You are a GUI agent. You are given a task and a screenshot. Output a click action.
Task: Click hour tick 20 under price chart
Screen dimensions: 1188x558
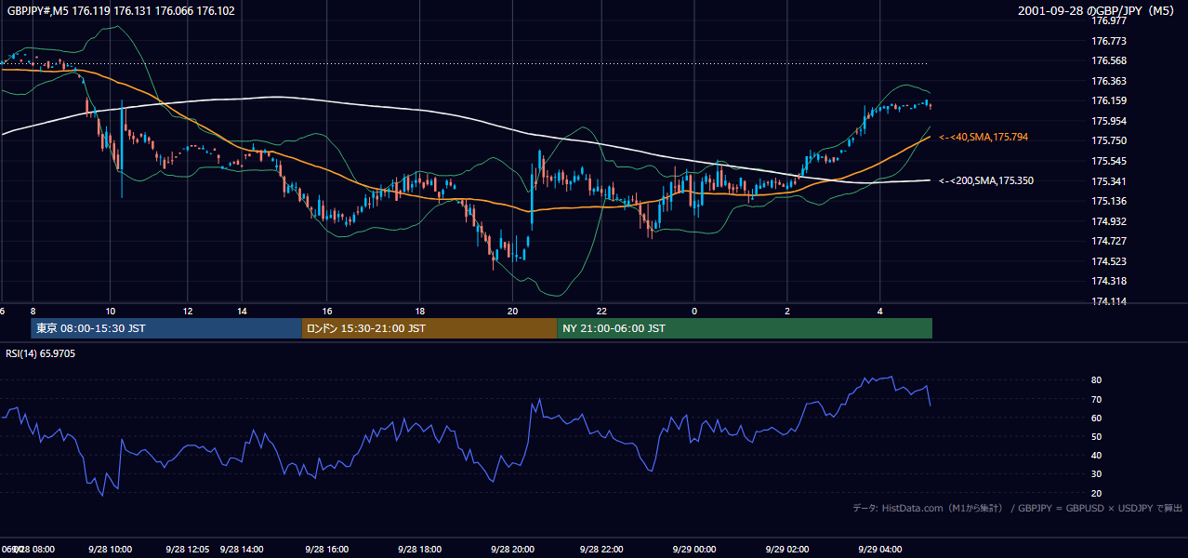512,311
